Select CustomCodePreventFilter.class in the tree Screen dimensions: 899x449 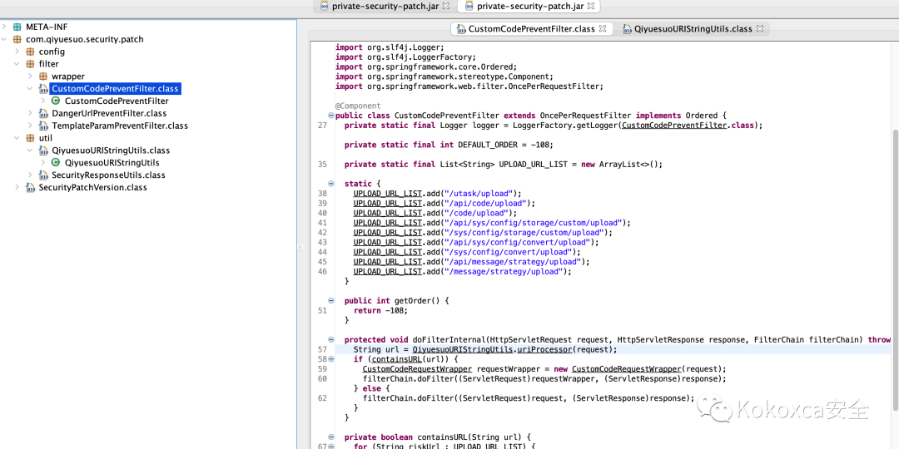(x=115, y=89)
